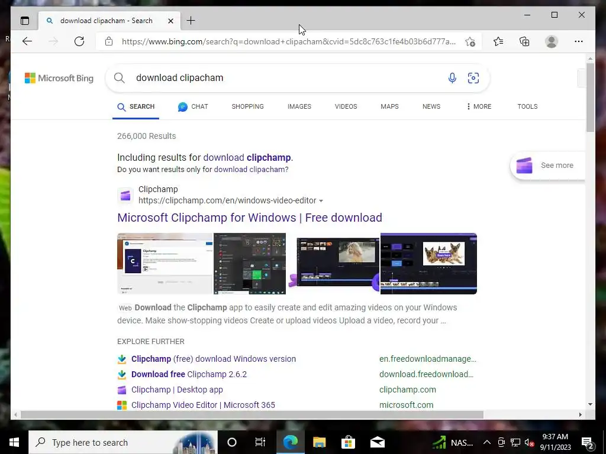Search using voice microphone icon
Viewport: 606px width, 454px height.
pyautogui.click(x=452, y=78)
